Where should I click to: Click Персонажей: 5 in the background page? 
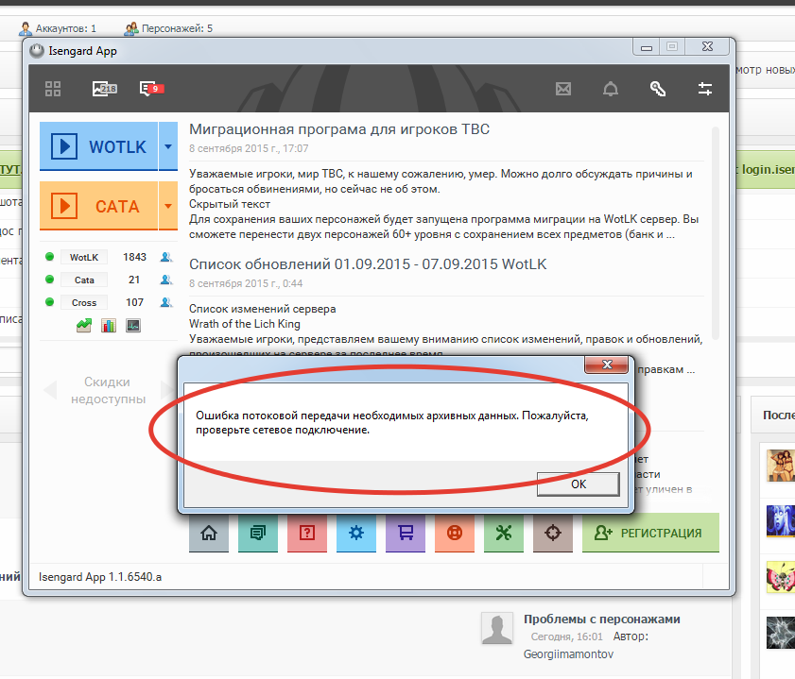click(x=177, y=28)
